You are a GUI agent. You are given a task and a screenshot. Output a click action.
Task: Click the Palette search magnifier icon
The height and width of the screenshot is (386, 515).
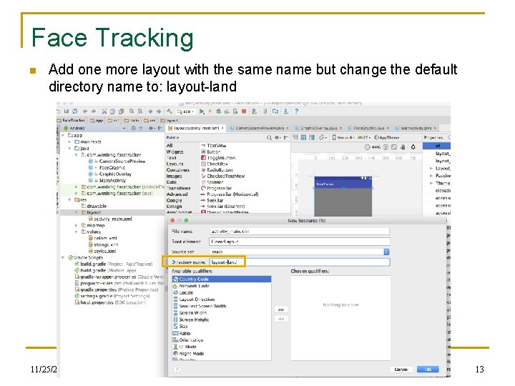[x=270, y=137]
